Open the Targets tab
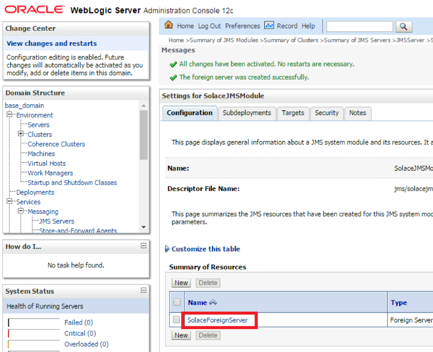The height and width of the screenshot is (352, 433). click(293, 113)
